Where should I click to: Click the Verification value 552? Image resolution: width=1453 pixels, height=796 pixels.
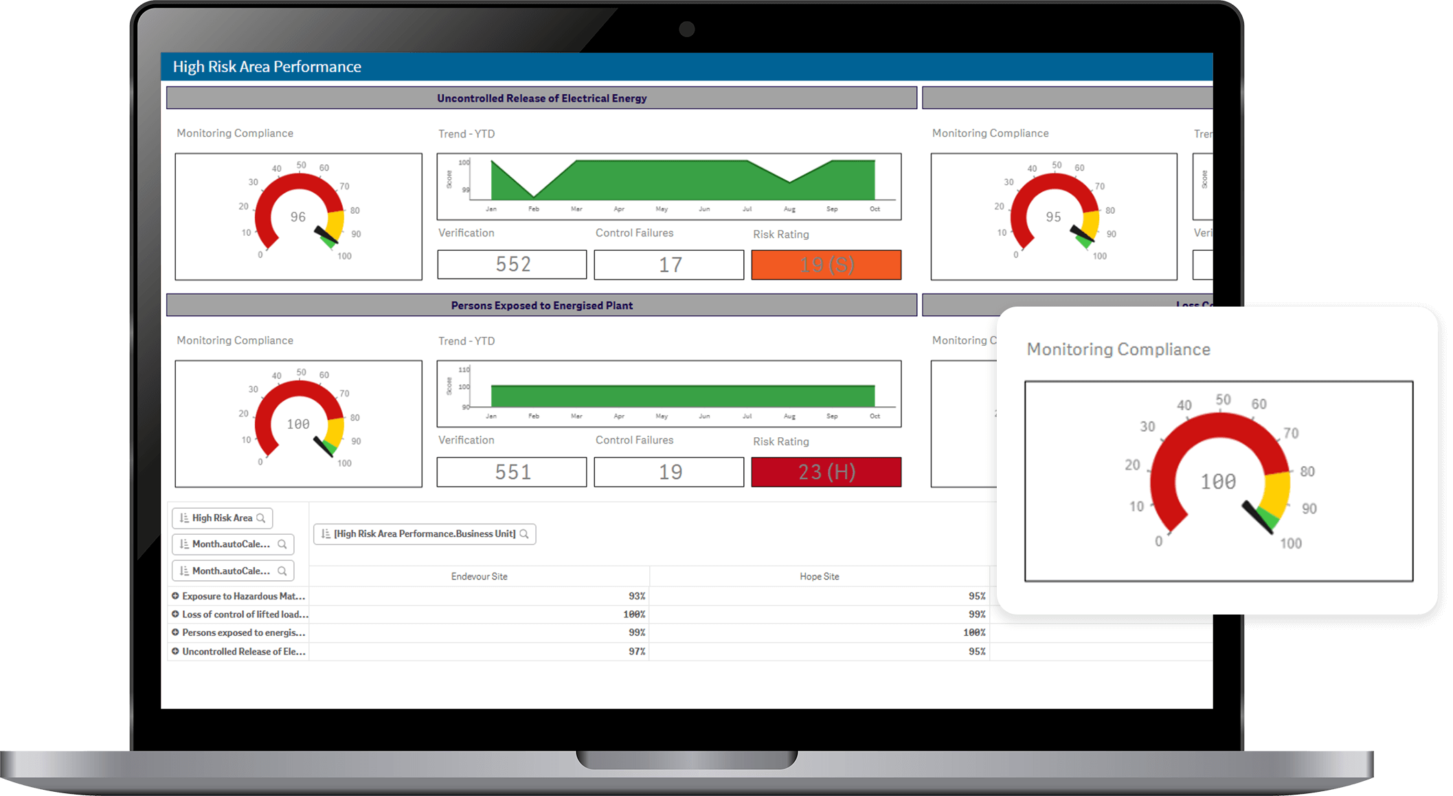point(513,265)
